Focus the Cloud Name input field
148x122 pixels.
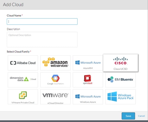(42, 22)
